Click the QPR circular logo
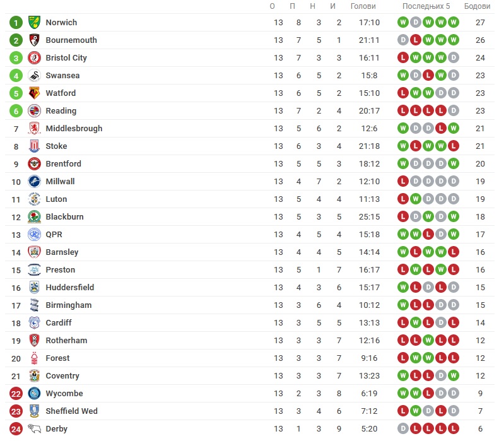499x441 pixels. point(34,235)
